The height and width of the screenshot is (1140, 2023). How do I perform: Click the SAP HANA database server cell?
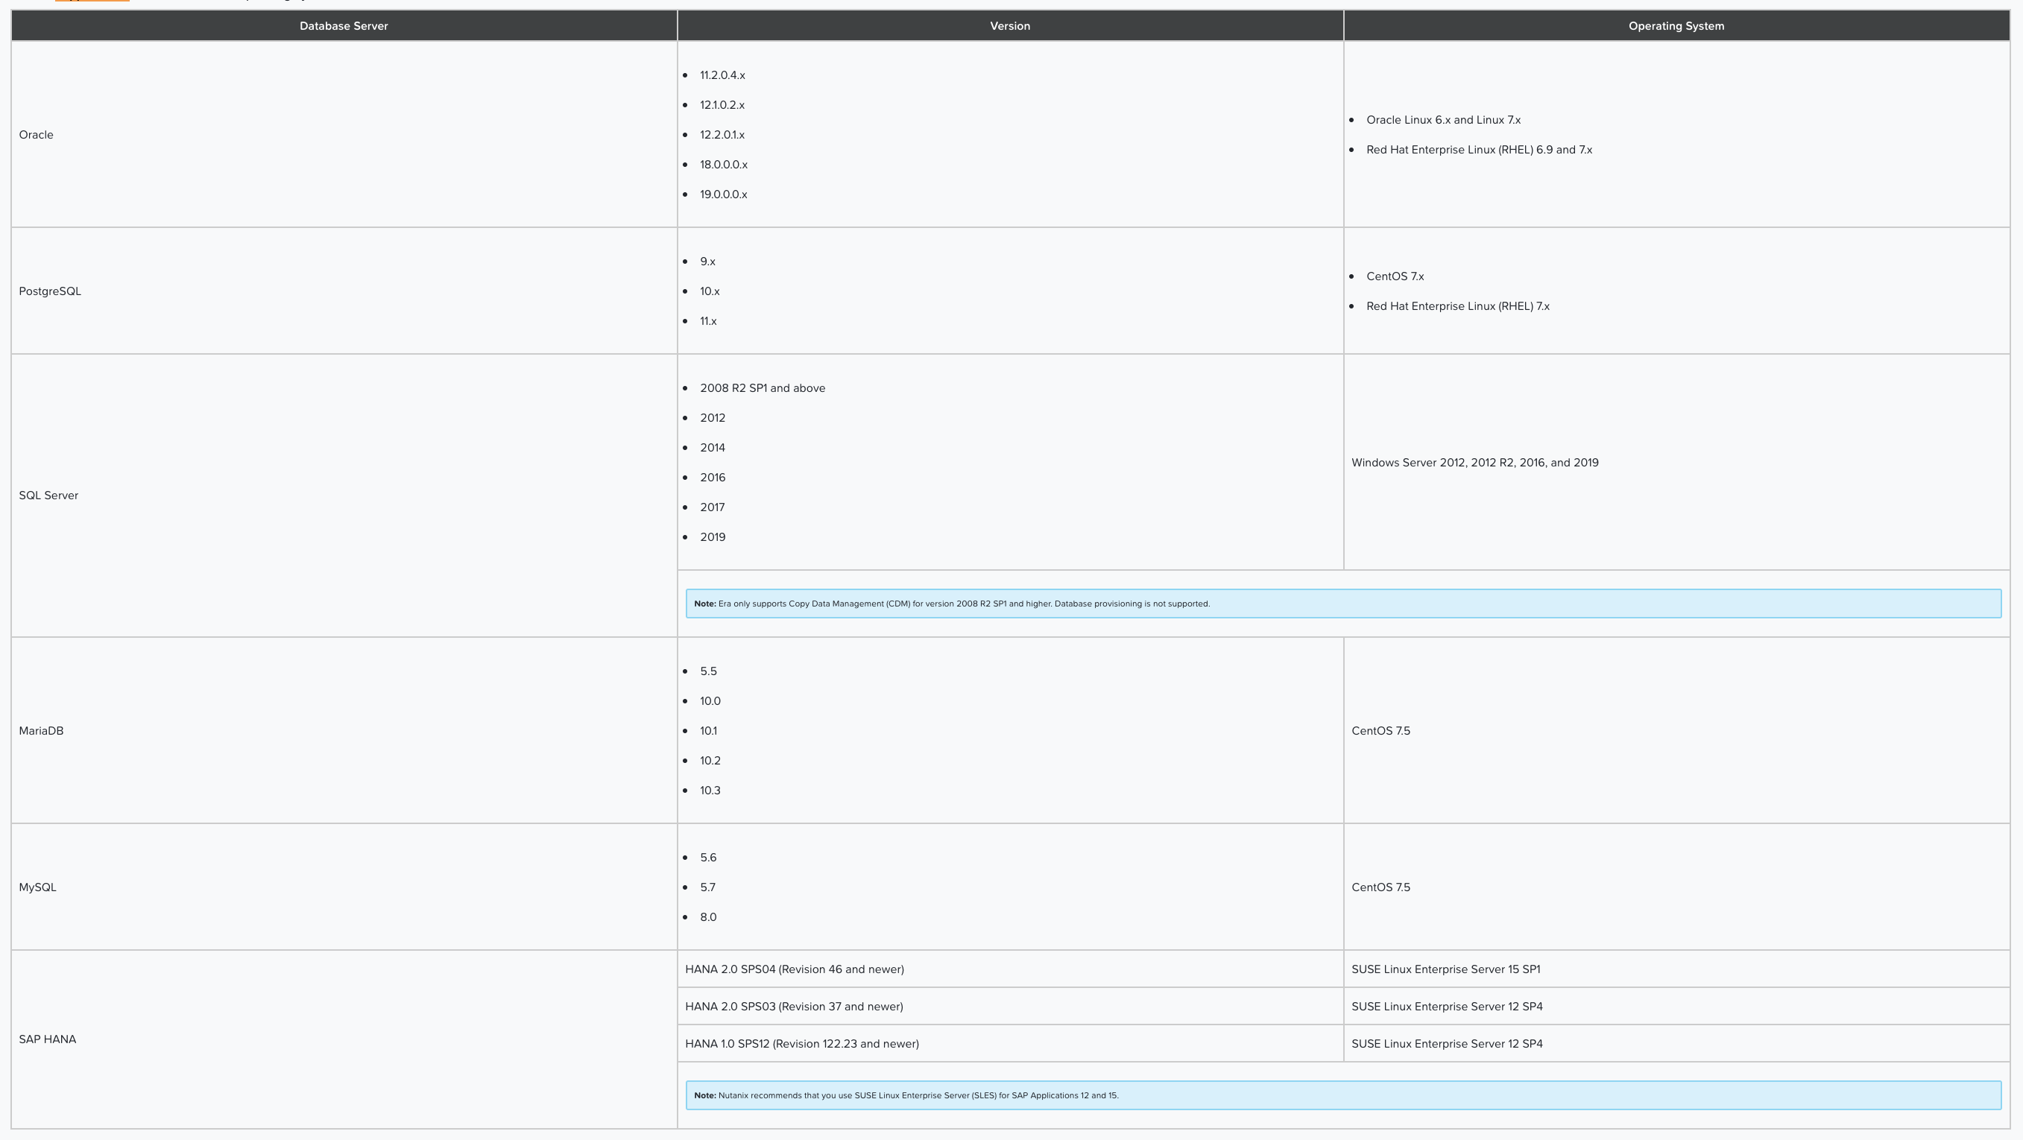pos(344,1039)
